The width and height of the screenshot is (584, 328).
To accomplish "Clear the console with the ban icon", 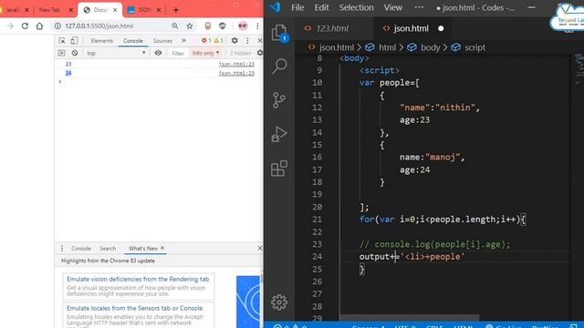I will click(75, 53).
